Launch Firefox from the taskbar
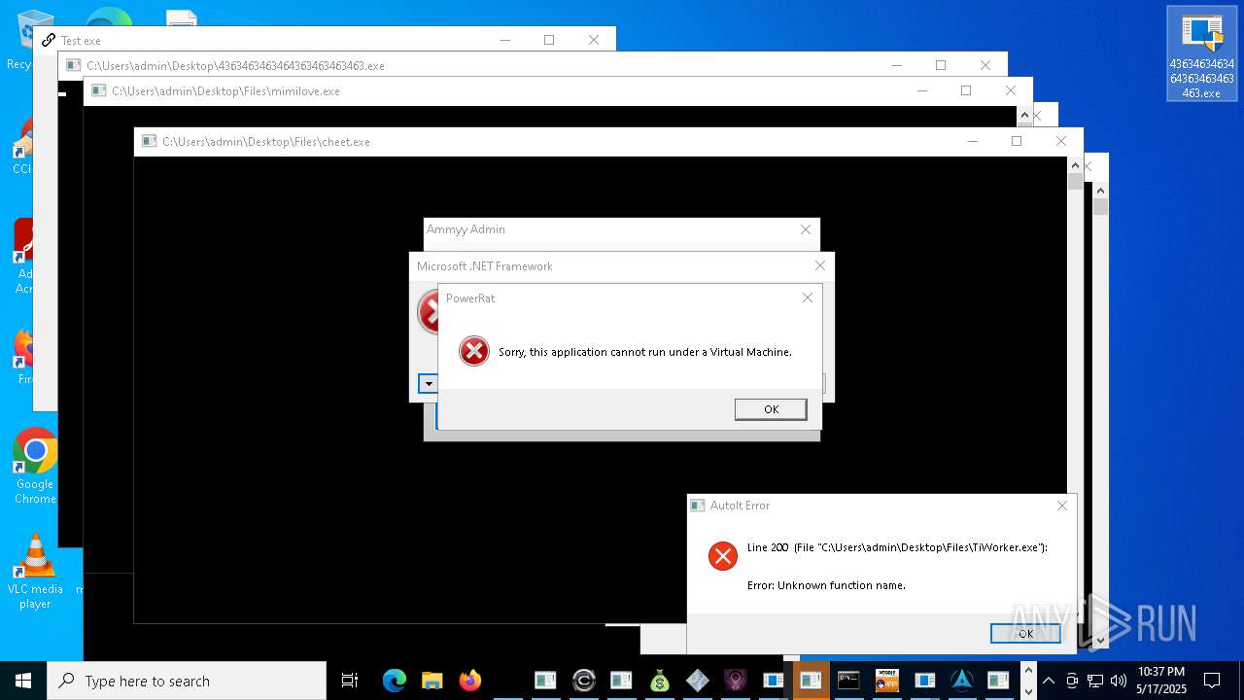 470,681
